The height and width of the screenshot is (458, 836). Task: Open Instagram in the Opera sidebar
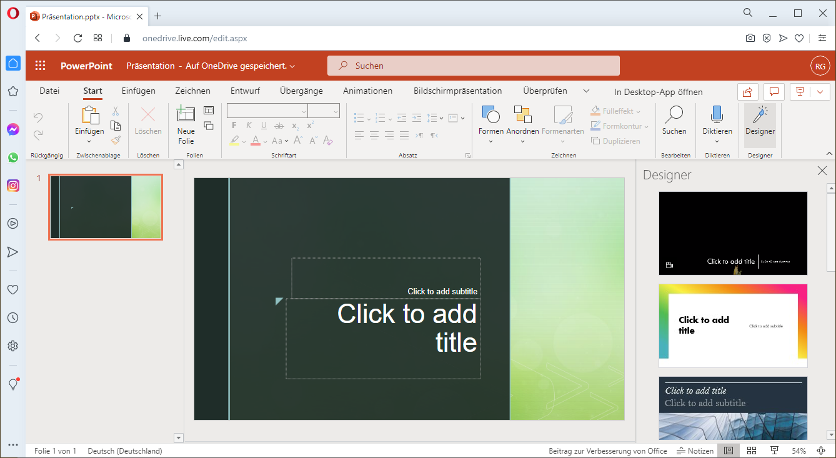13,186
